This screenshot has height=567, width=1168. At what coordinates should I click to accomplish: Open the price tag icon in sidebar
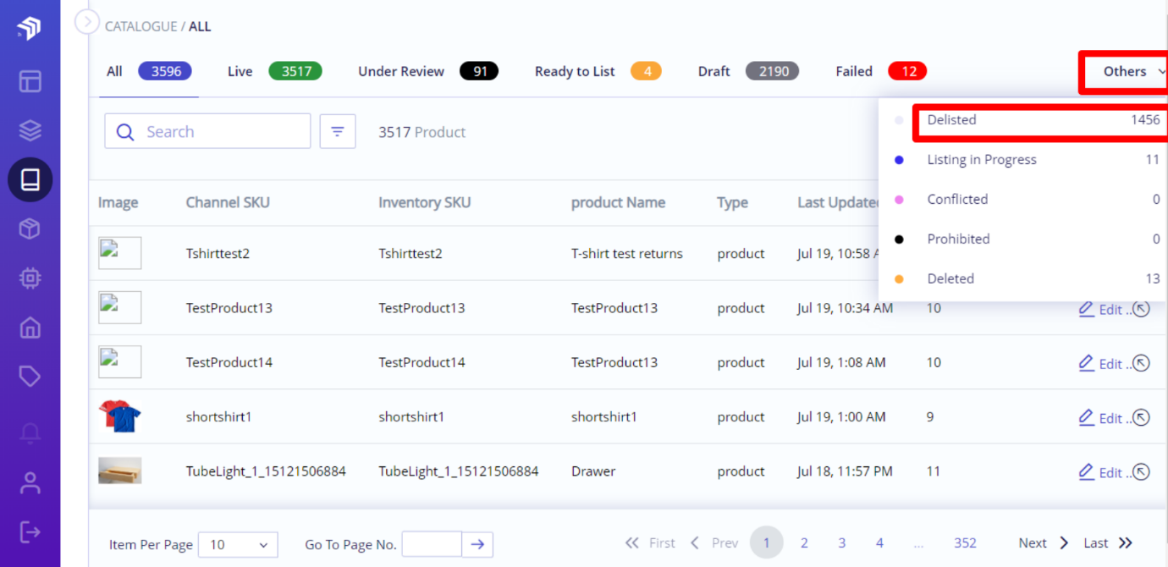click(30, 376)
